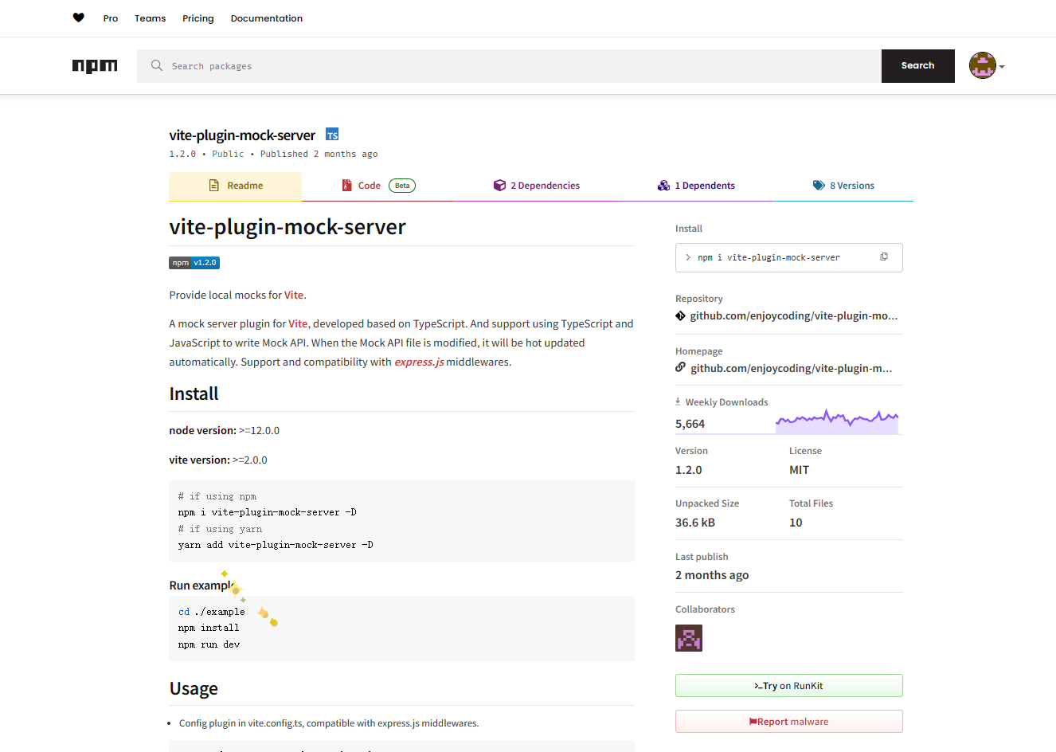Click the npm v1.2.0 badge
Image resolution: width=1056 pixels, height=752 pixels.
click(x=194, y=263)
